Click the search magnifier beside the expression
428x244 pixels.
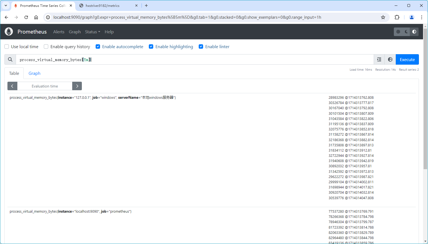pyautogui.click(x=10, y=59)
